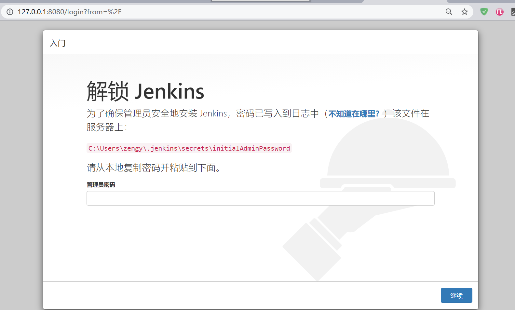The width and height of the screenshot is (515, 310).
Task: Click the 解锁 Jenkins heading
Action: point(145,91)
